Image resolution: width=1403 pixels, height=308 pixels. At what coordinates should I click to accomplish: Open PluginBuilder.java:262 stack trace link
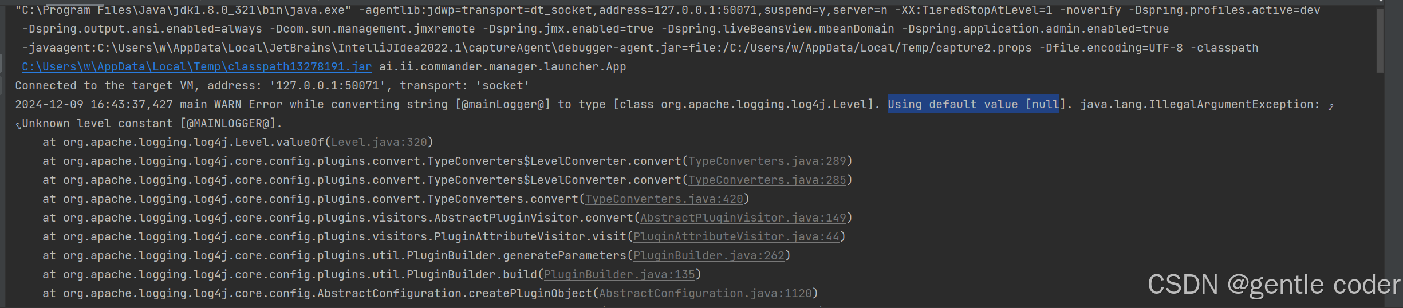pos(709,255)
